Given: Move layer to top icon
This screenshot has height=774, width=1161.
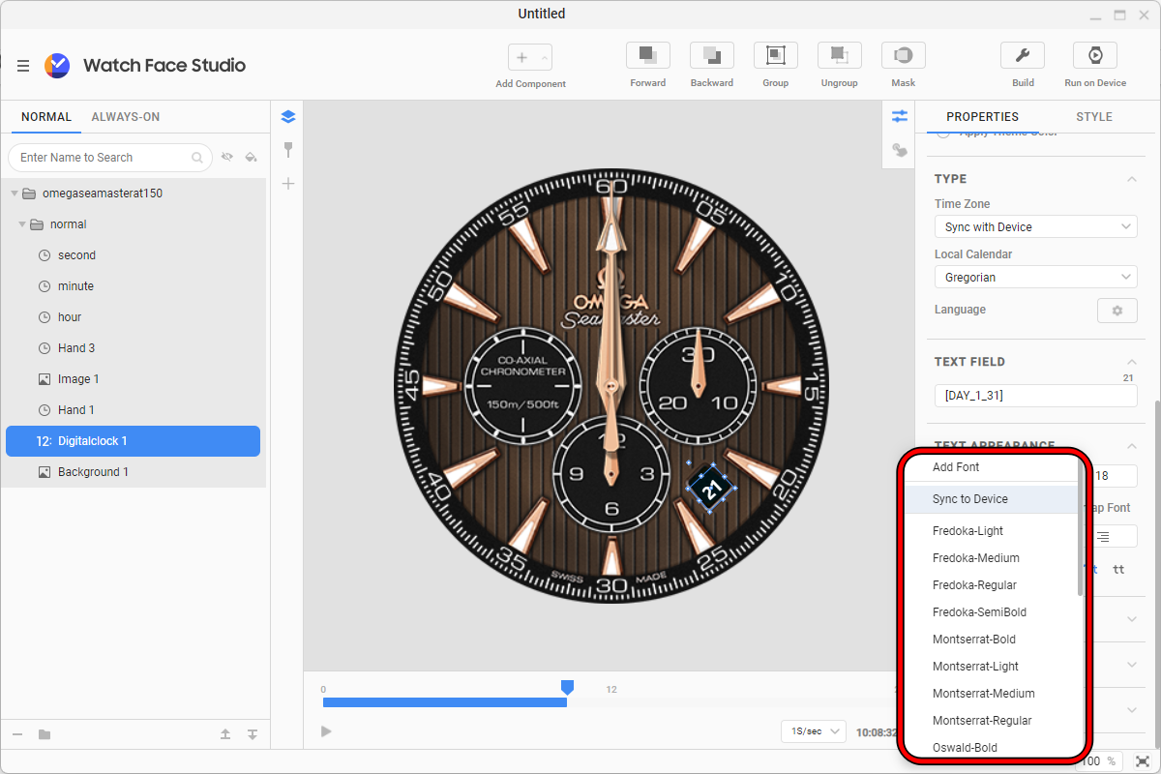Looking at the screenshot, I should pyautogui.click(x=225, y=734).
